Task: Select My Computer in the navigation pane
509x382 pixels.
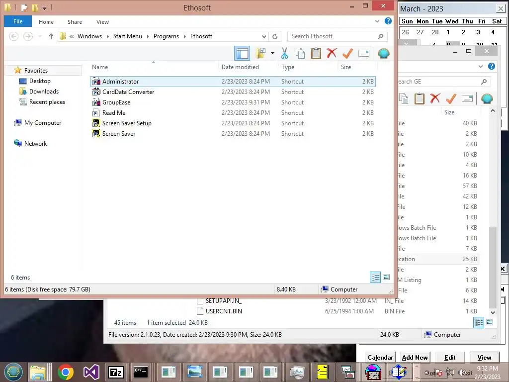Action: point(43,123)
